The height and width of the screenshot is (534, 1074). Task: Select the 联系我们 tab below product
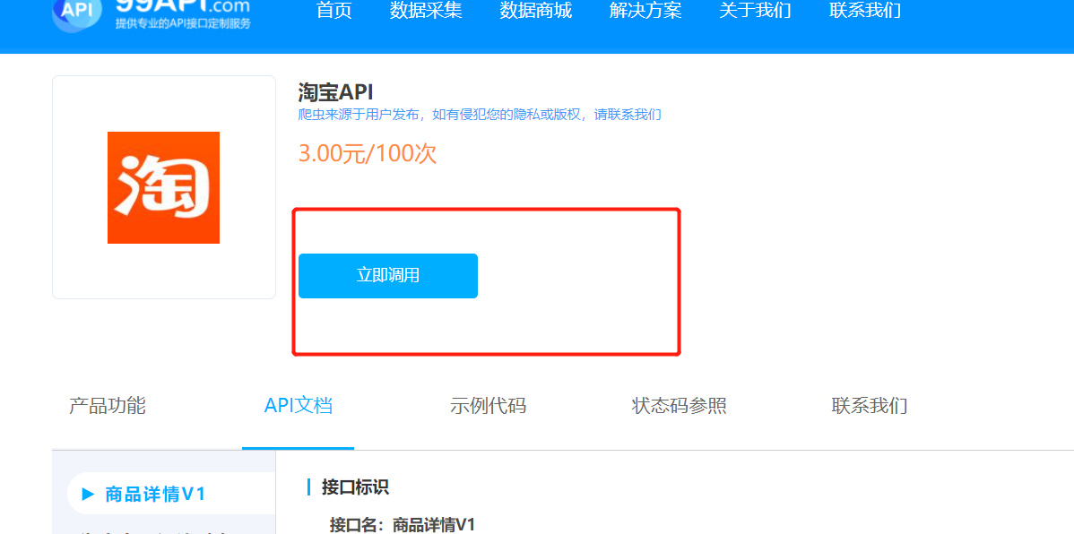click(870, 406)
